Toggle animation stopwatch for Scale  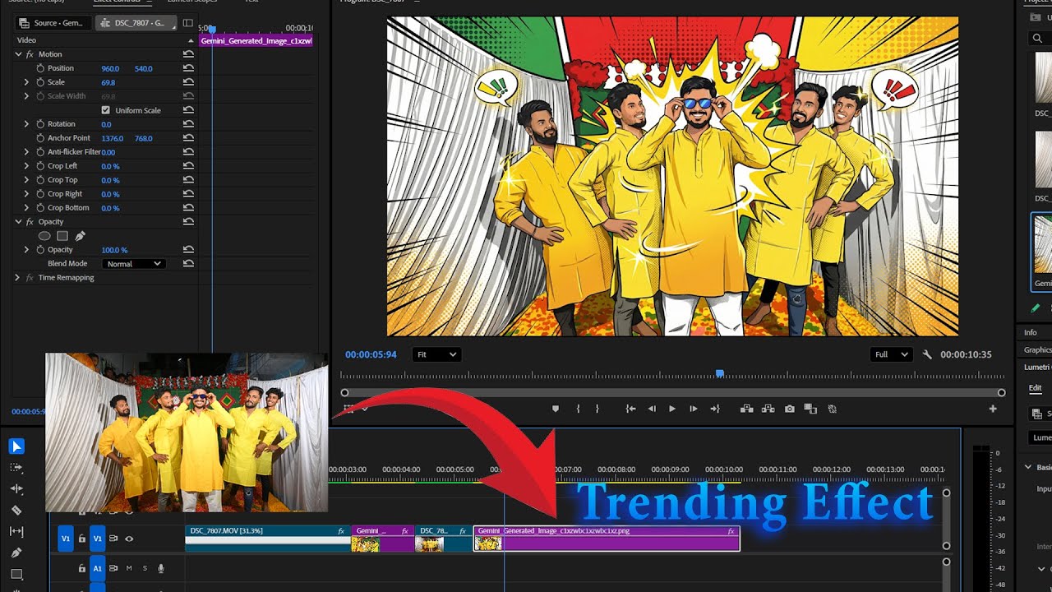[x=40, y=82]
